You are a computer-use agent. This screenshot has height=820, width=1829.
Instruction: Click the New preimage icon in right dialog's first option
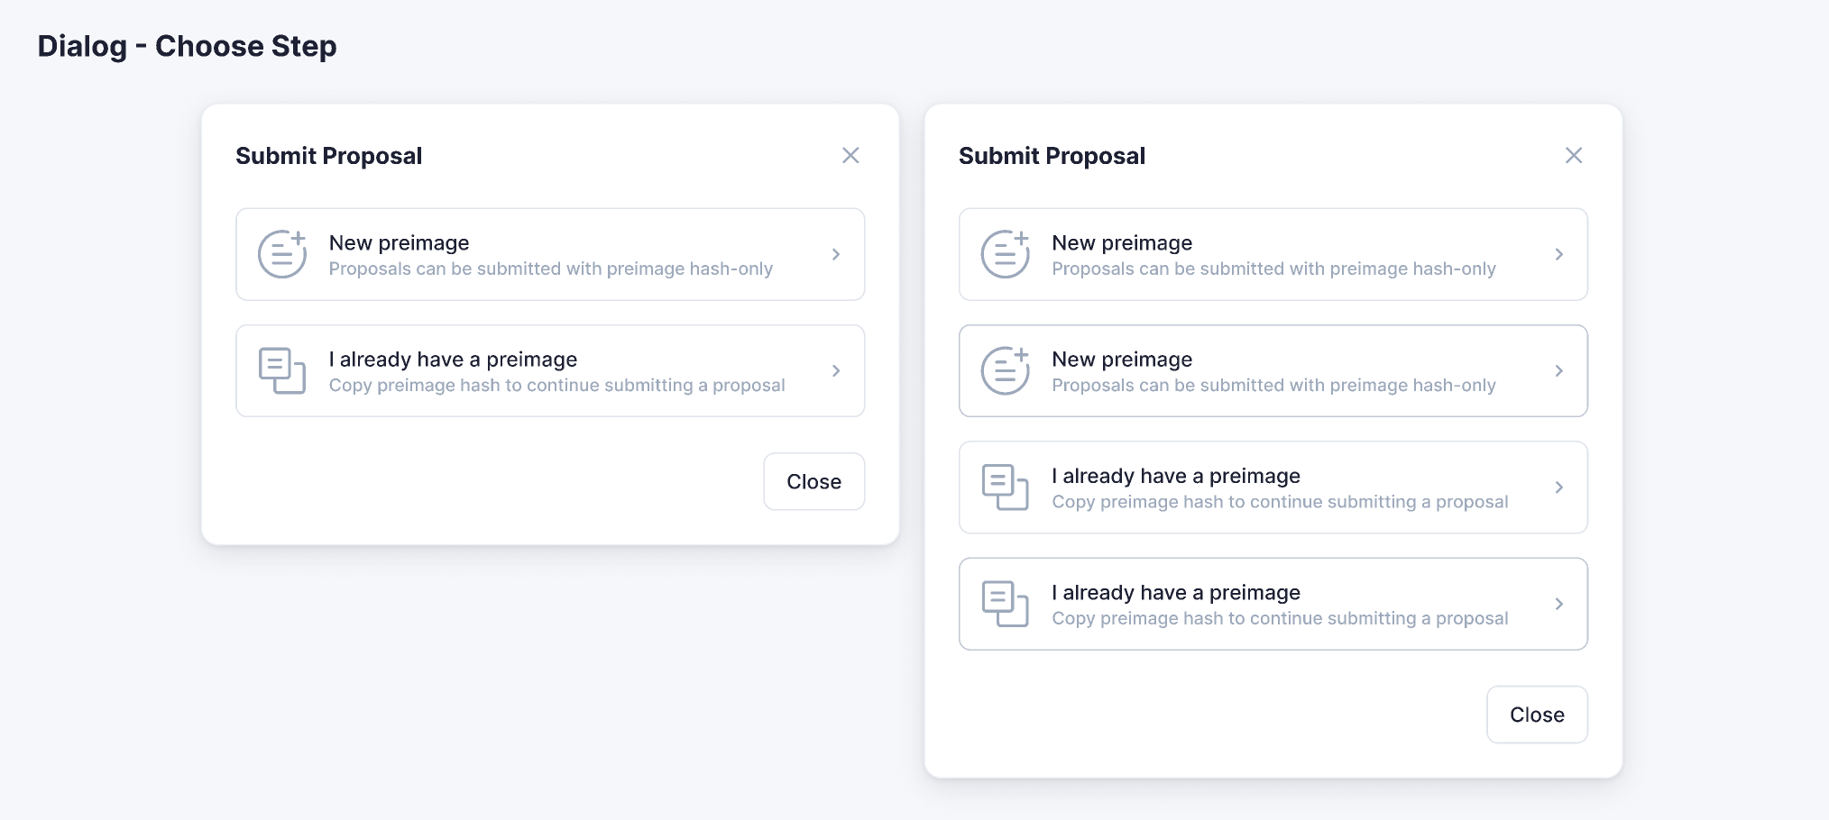tap(1004, 254)
